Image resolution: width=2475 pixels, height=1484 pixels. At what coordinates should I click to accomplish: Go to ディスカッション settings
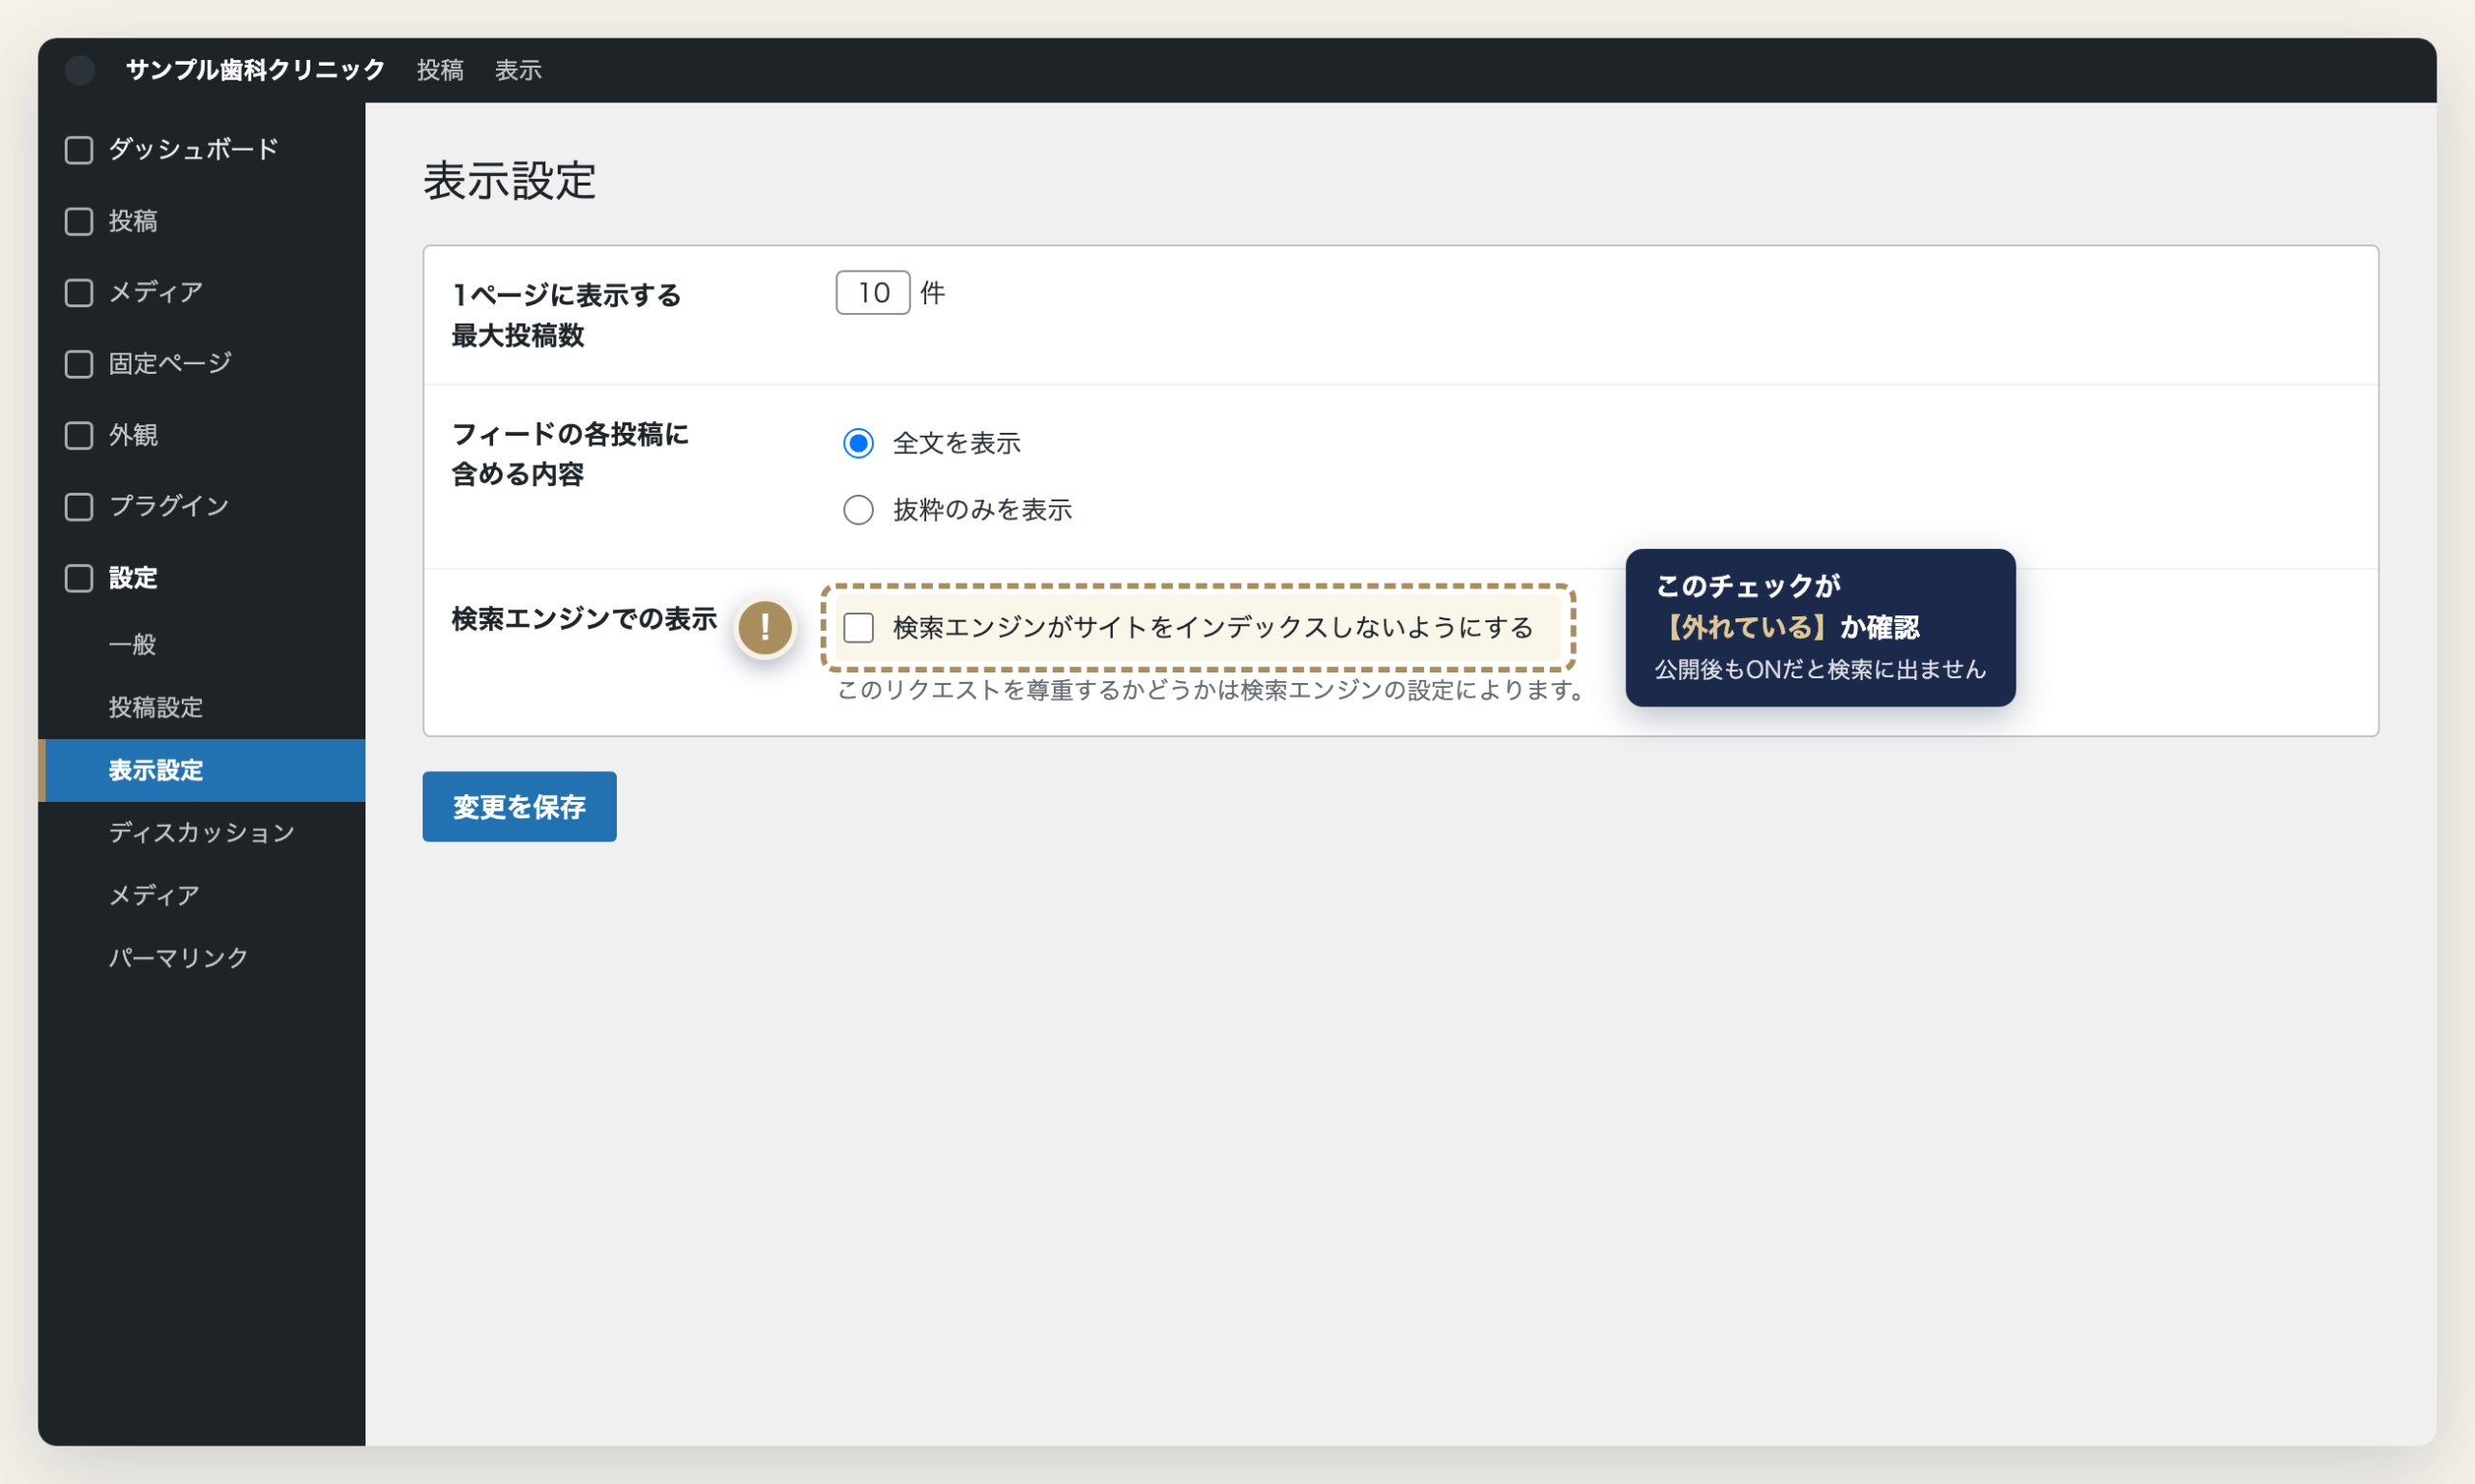click(x=201, y=833)
